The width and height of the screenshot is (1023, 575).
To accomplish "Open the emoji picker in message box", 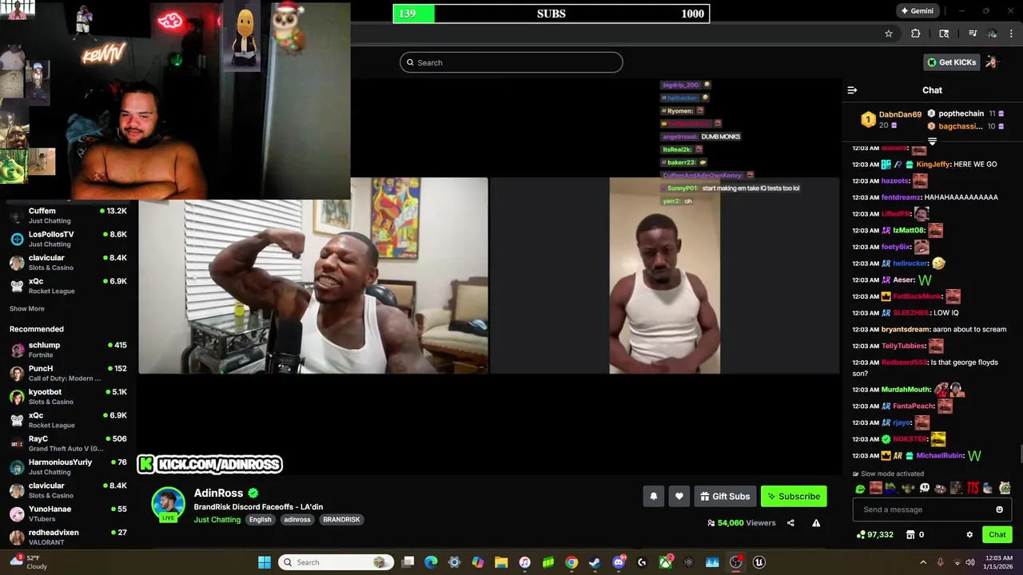I will 999,510.
